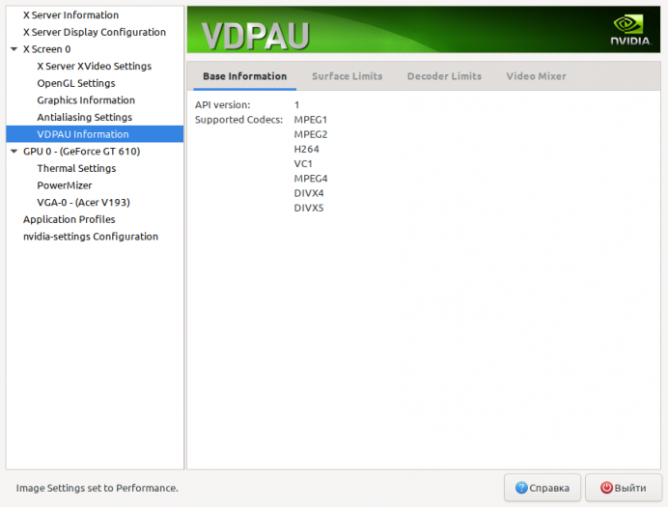This screenshot has height=507, width=668.
Task: Switch to Video Mixer tab
Action: pyautogui.click(x=536, y=76)
